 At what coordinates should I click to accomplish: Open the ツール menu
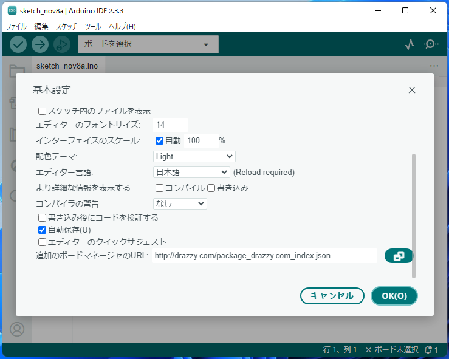[x=93, y=27]
